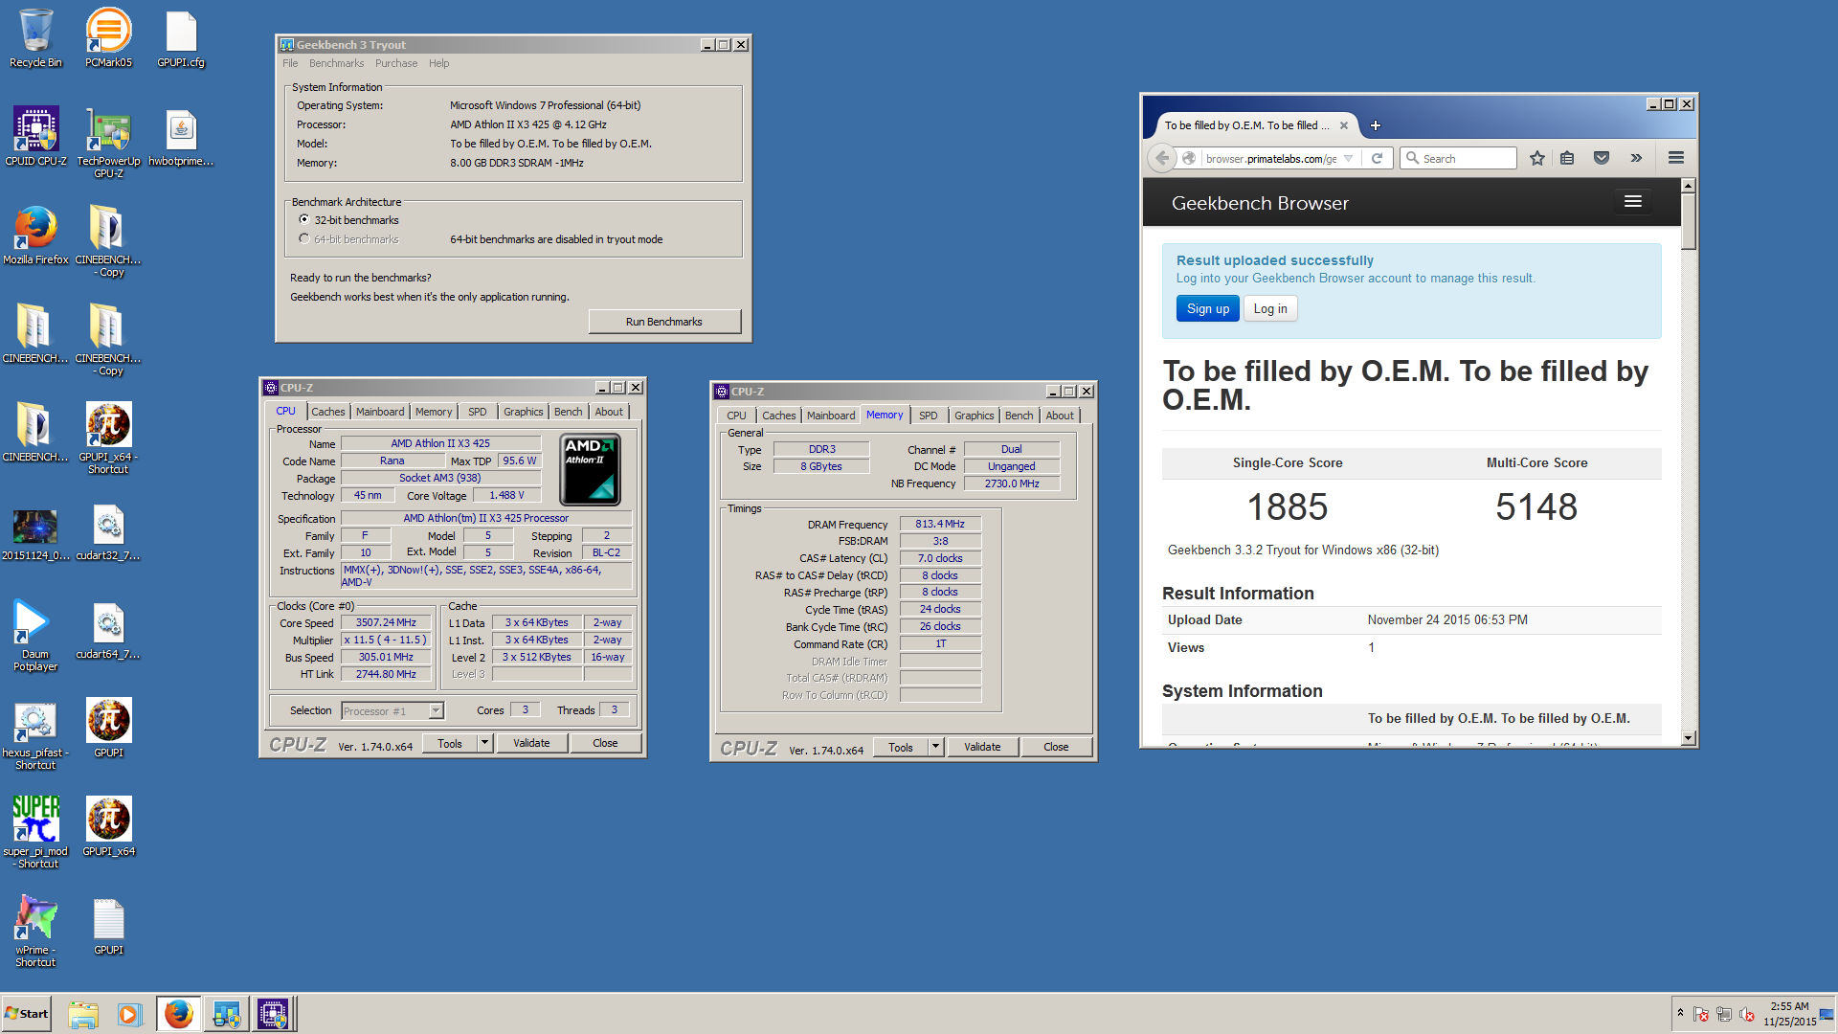Open Memory tab in left CPU-Z window
This screenshot has height=1034, width=1838.
coord(434,412)
